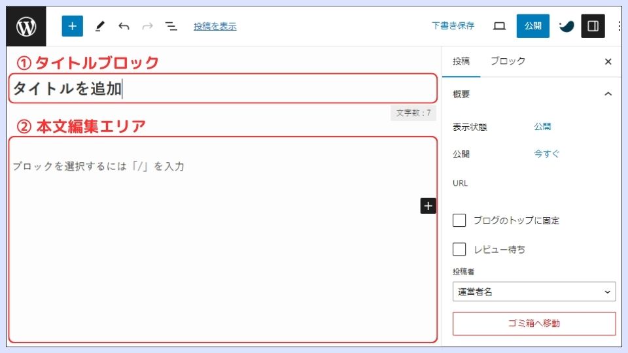Click the 文字数 : 7 character count
Screen dimensions: 628x353
tap(413, 113)
